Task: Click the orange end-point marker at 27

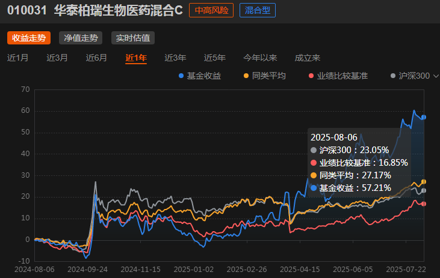Action: click(423, 182)
